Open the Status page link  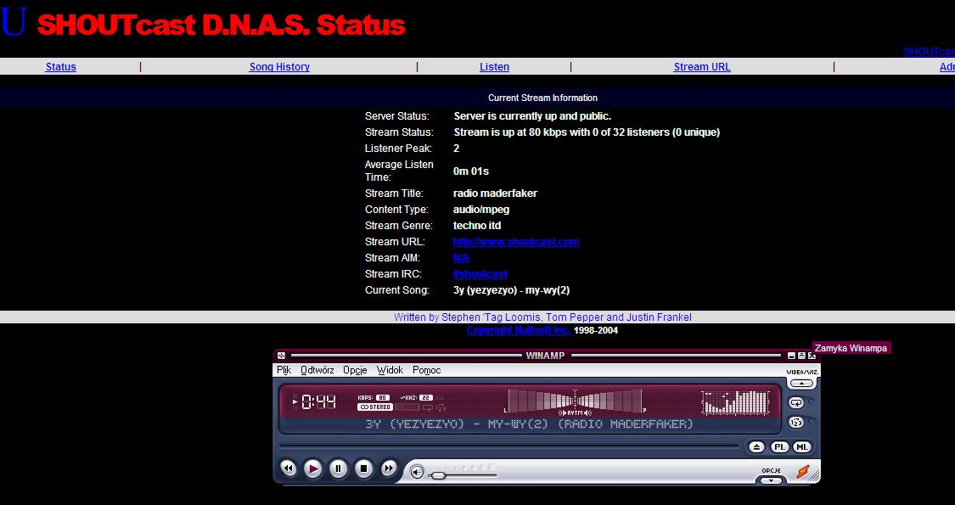point(61,67)
